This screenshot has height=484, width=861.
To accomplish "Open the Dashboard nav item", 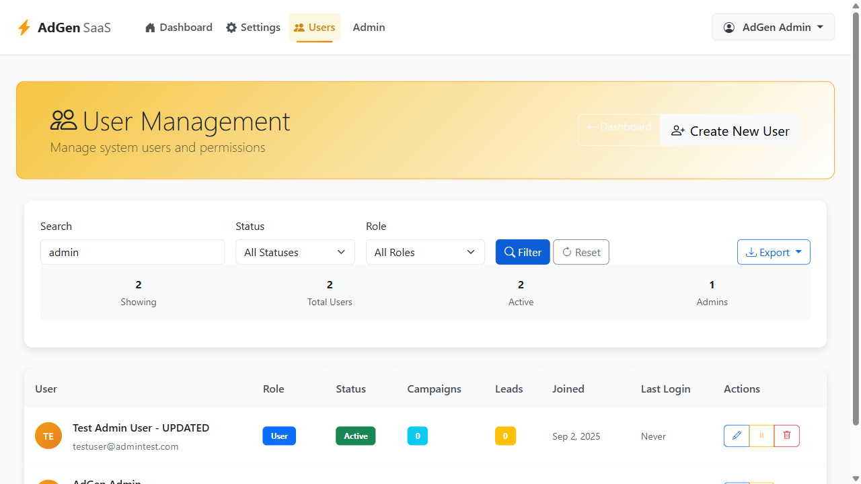I will point(179,28).
